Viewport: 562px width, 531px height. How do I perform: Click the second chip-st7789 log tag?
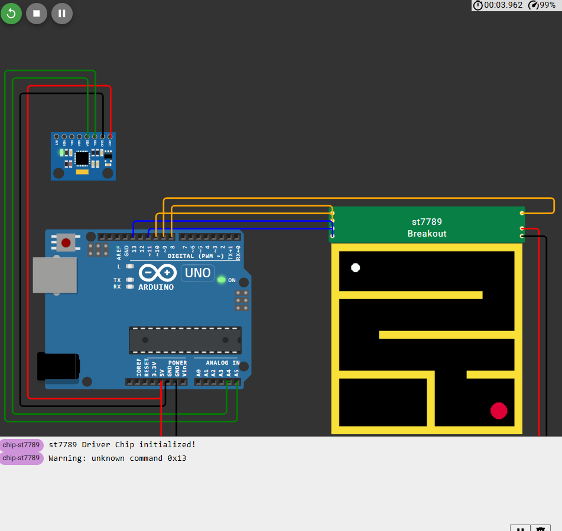click(21, 458)
